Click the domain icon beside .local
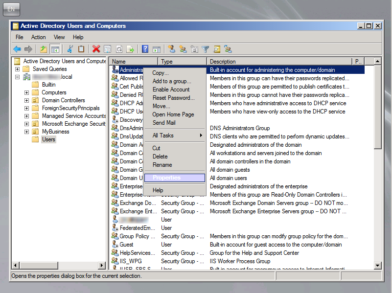Viewport: 392px width, 293px height. coord(26,77)
